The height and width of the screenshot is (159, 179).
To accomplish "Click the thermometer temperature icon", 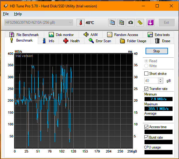I will pyautogui.click(x=80, y=22).
